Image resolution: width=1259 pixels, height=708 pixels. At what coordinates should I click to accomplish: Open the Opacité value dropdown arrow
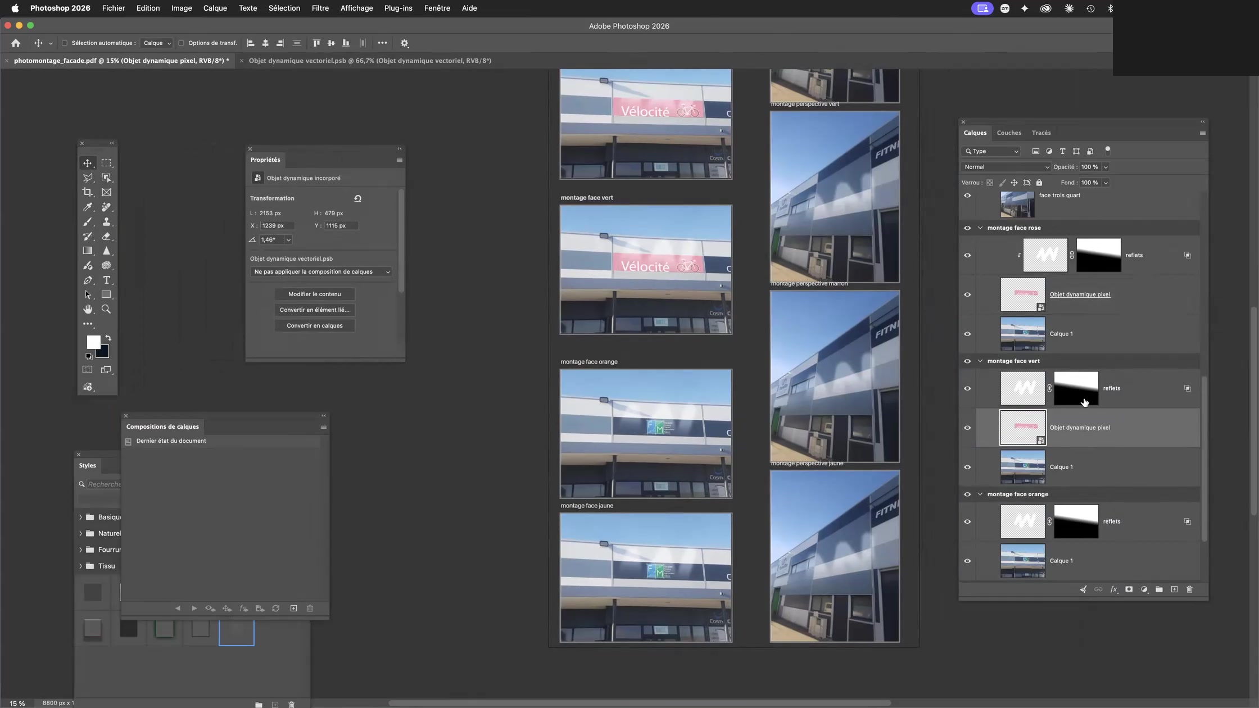point(1106,167)
